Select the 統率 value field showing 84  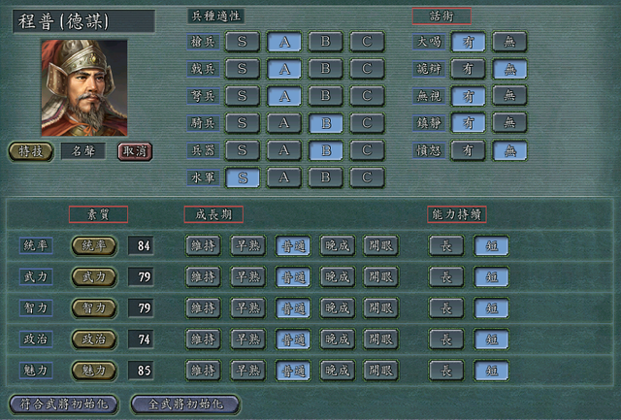pyautogui.click(x=141, y=245)
